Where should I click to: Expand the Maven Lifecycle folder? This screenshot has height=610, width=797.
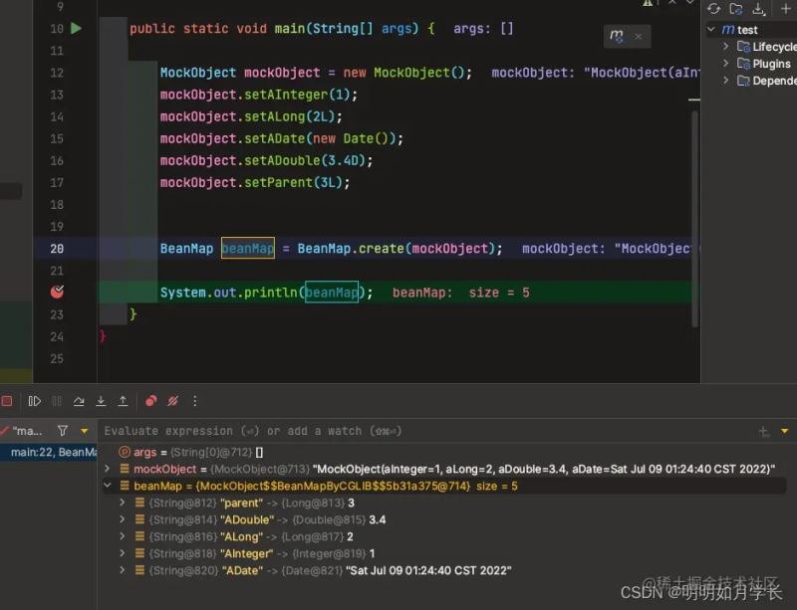click(x=726, y=47)
